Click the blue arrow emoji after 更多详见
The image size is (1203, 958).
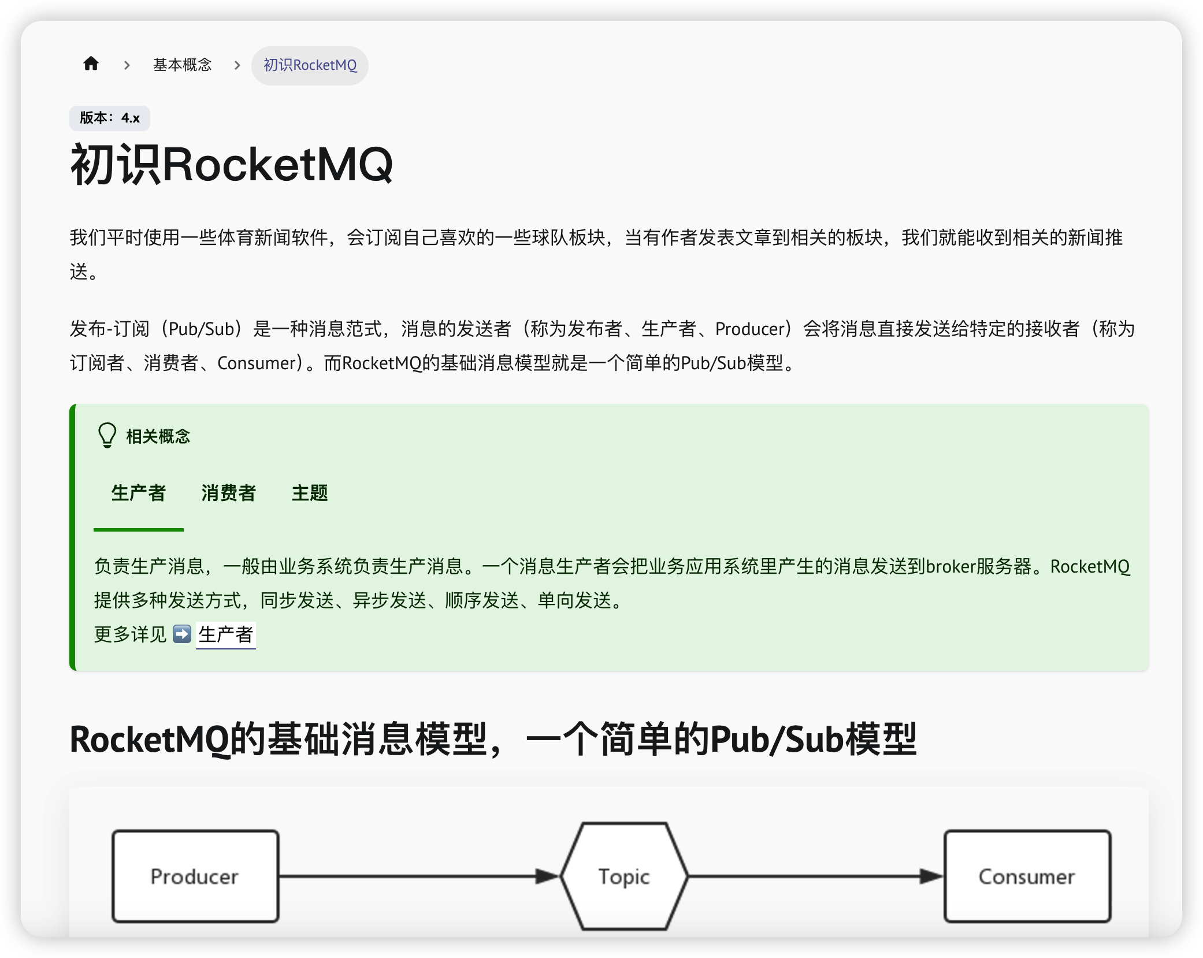coord(182,634)
